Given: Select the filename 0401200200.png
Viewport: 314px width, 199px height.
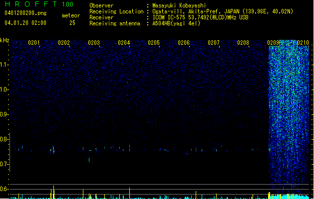Looking at the screenshot, I should pyautogui.click(x=25, y=13).
